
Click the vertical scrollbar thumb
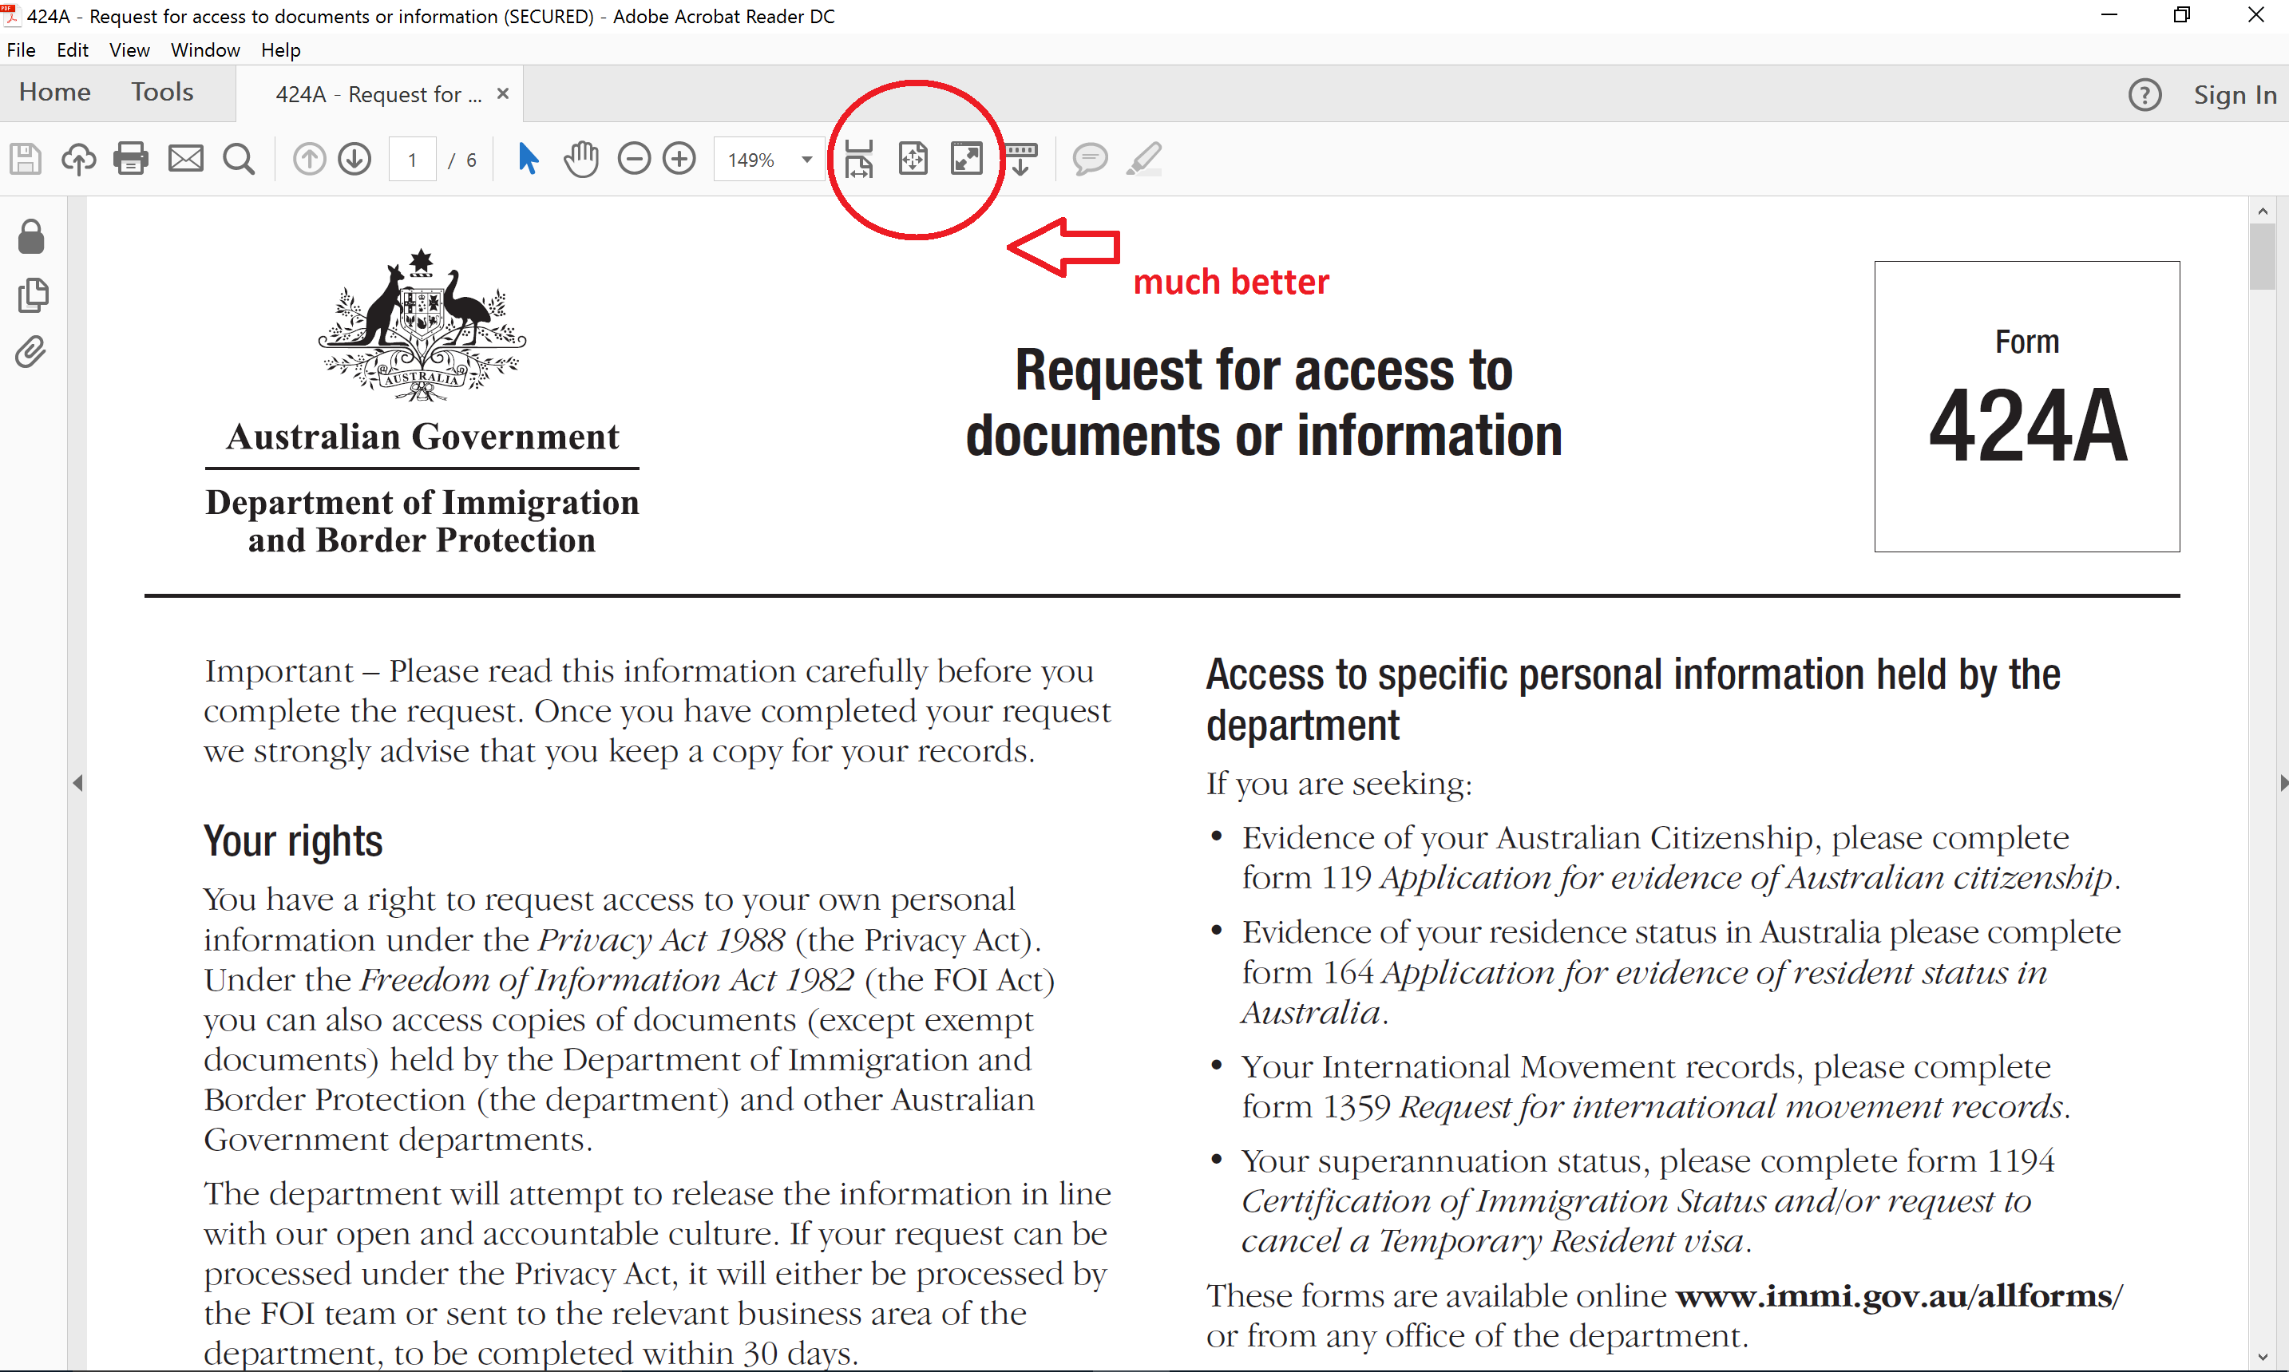pos(2262,257)
